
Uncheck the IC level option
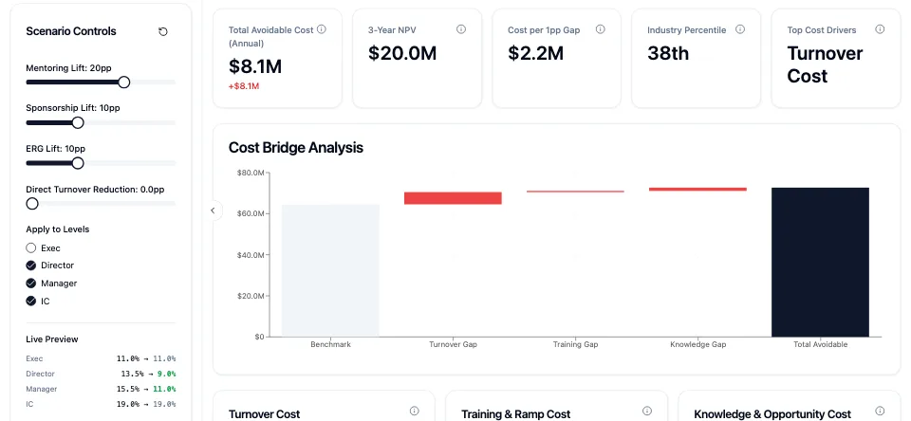click(x=30, y=301)
